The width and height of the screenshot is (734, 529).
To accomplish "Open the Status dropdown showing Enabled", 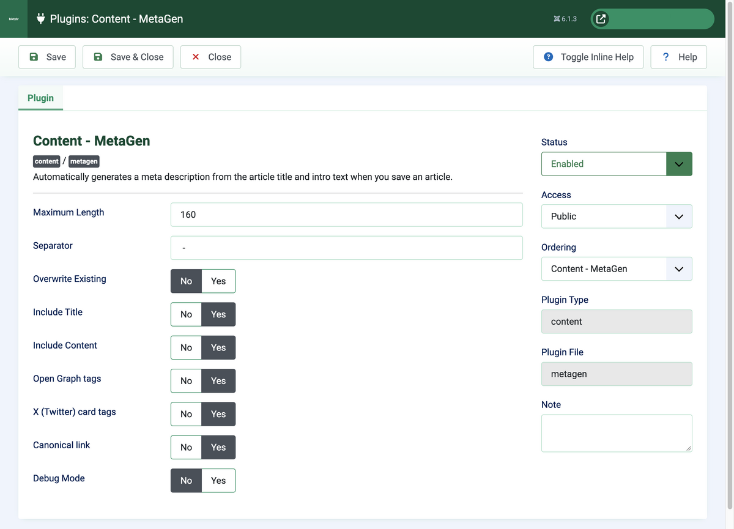I will click(x=617, y=164).
